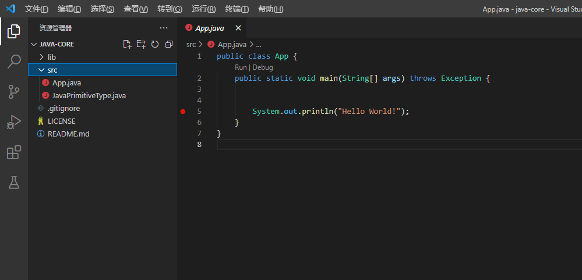Click App.java in the breadcrumb

[x=232, y=45]
